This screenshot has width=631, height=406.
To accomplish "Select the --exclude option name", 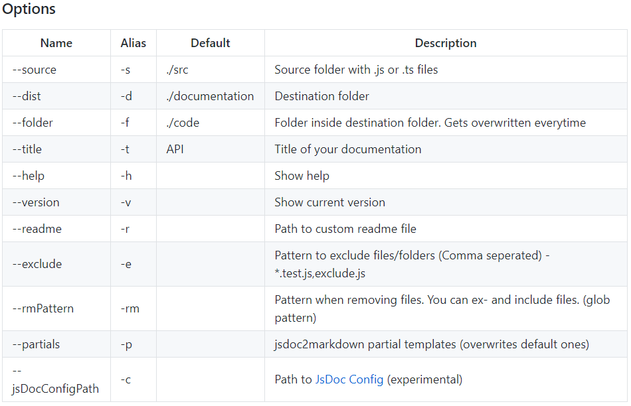I will pos(37,264).
